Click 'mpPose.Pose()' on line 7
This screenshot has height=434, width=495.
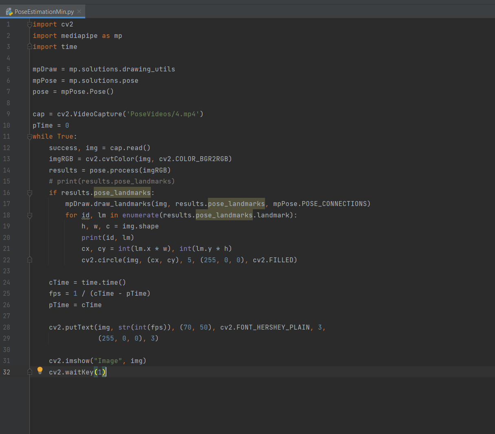[x=88, y=92]
